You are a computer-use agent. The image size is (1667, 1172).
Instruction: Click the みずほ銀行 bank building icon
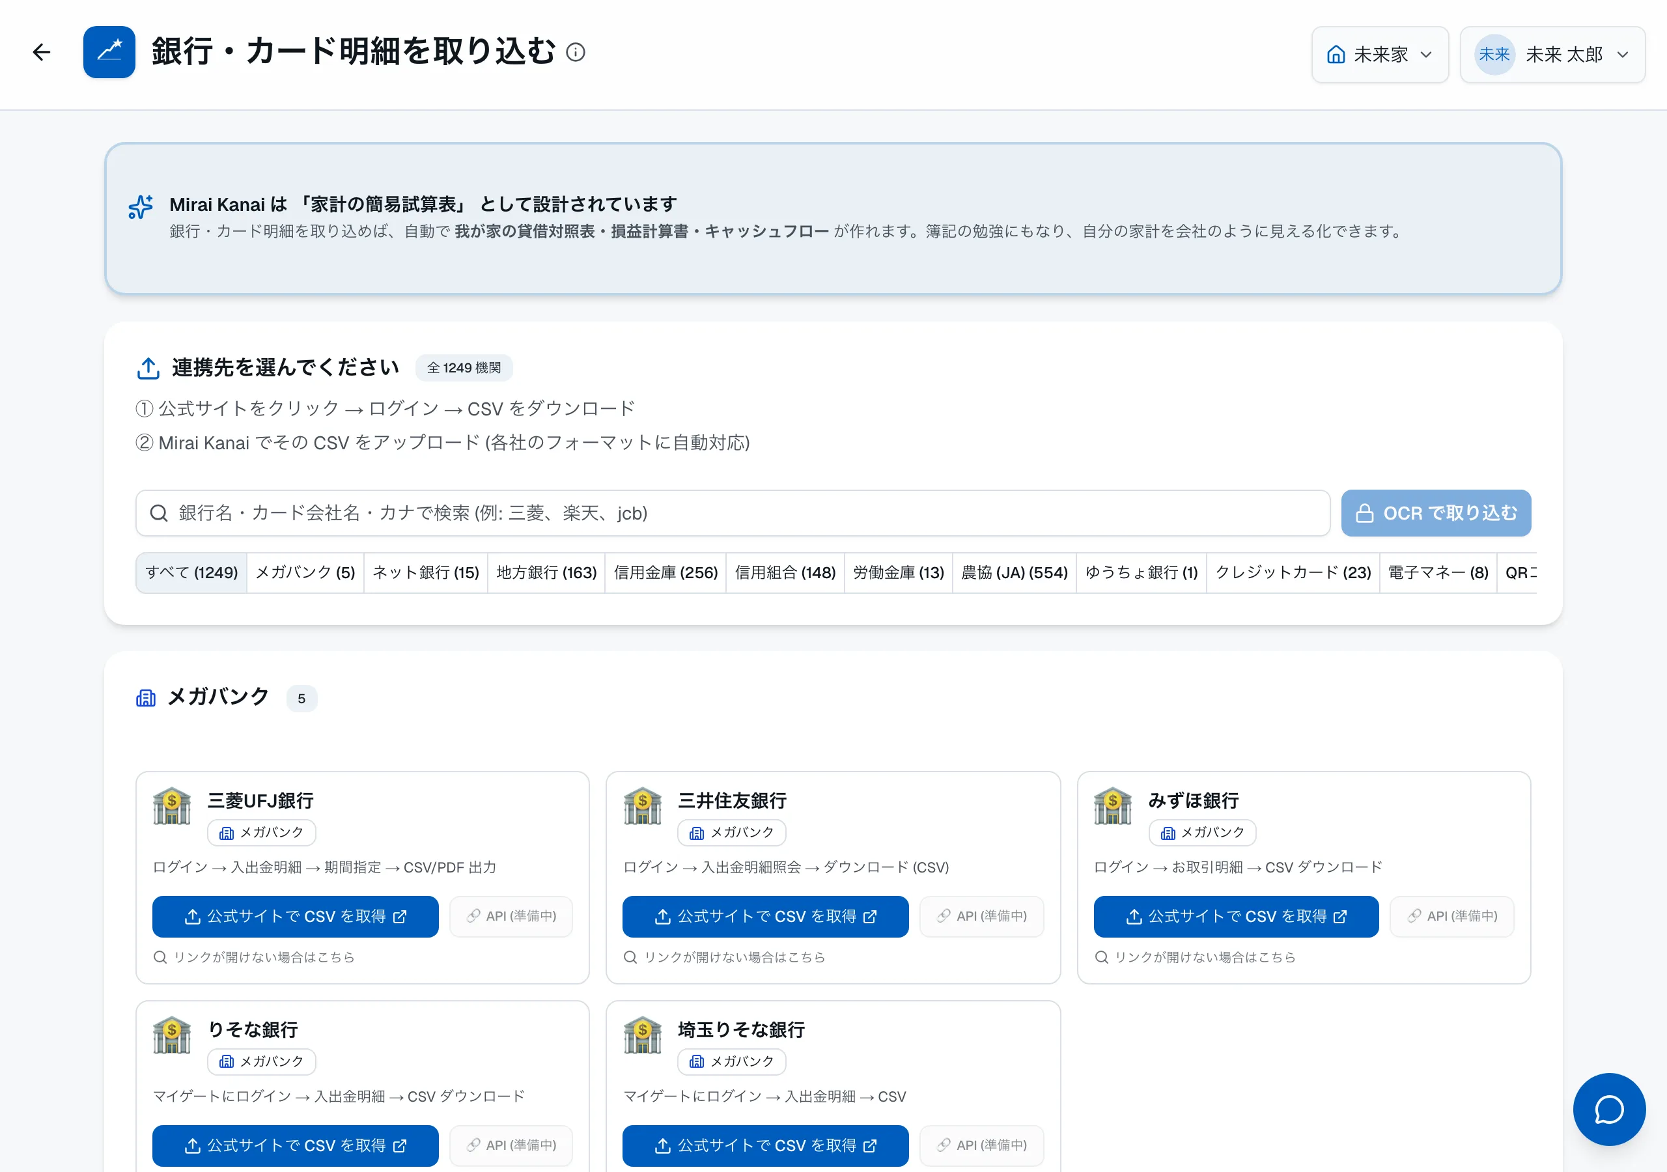coord(1113,806)
